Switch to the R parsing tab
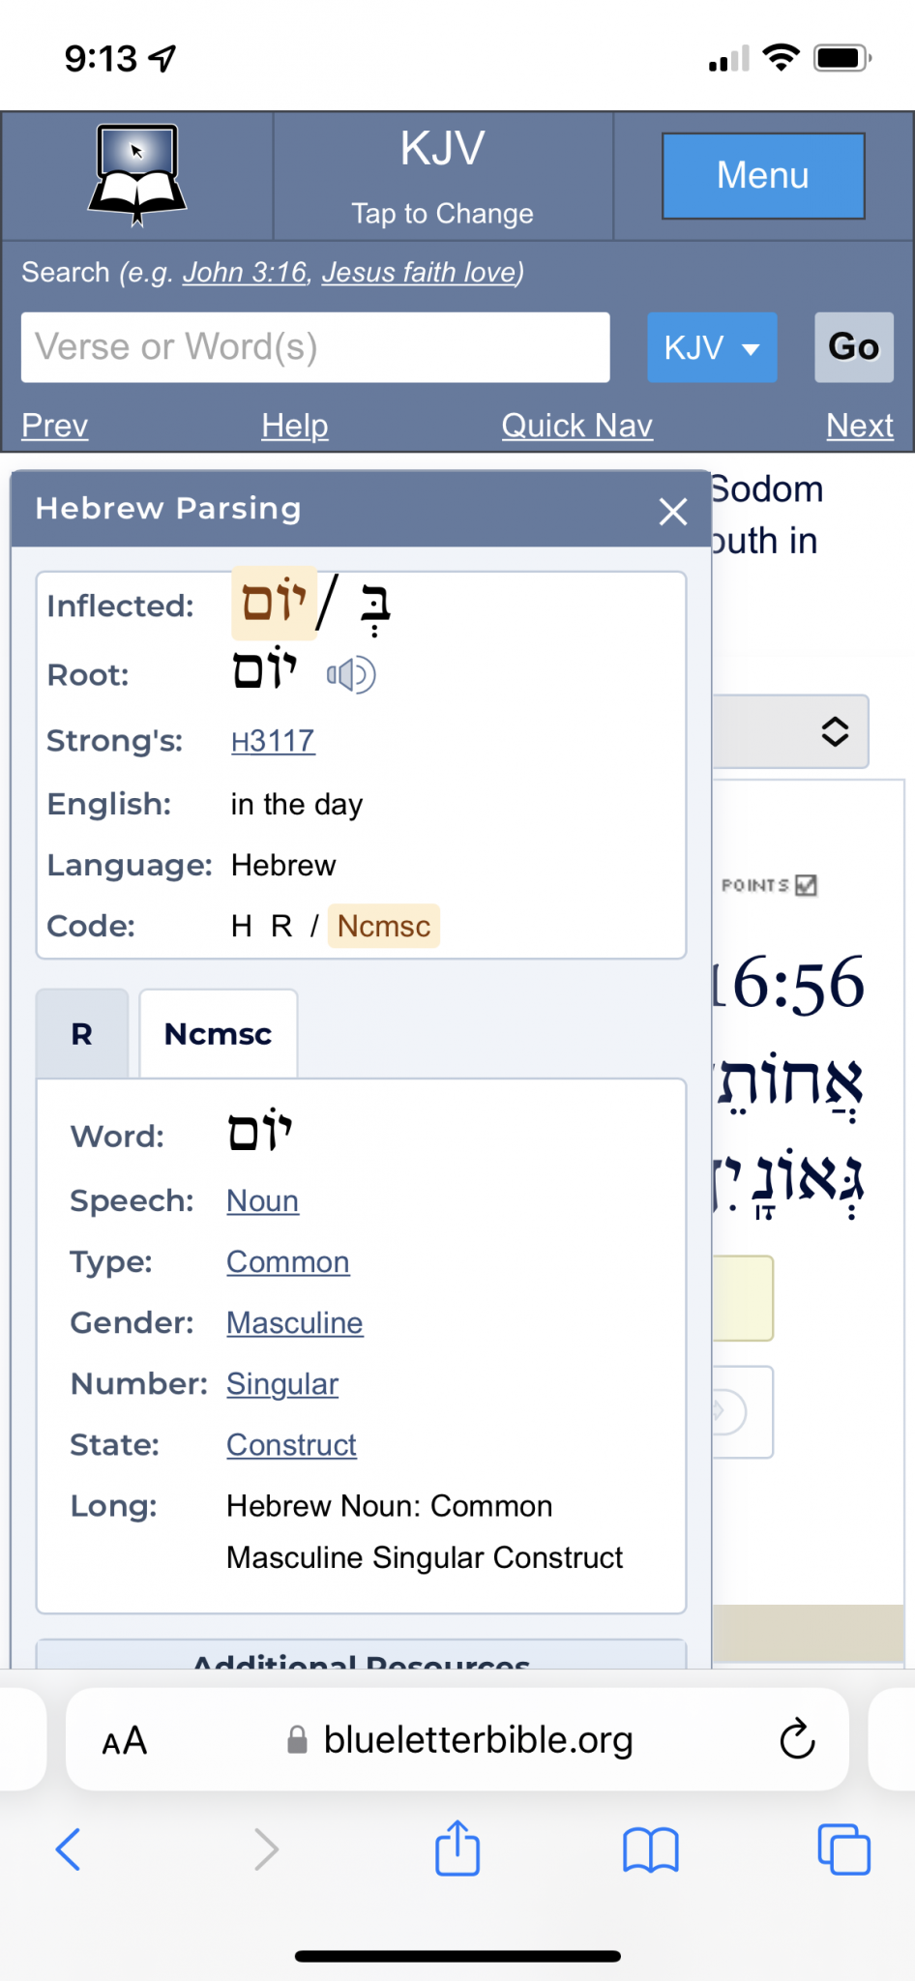915x1981 pixels. tap(82, 1034)
